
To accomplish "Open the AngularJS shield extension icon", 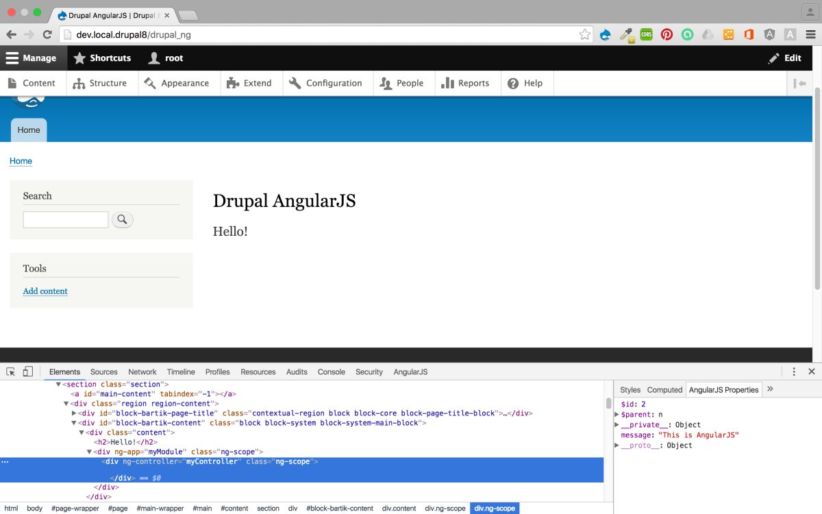I will point(769,34).
